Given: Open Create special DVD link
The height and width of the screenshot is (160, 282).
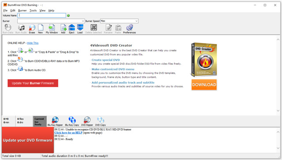Looking at the screenshot, I should pyautogui.click(x=106, y=60).
